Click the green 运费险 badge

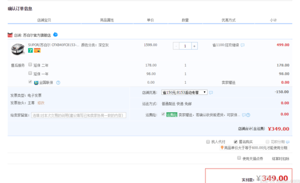pos(171,115)
